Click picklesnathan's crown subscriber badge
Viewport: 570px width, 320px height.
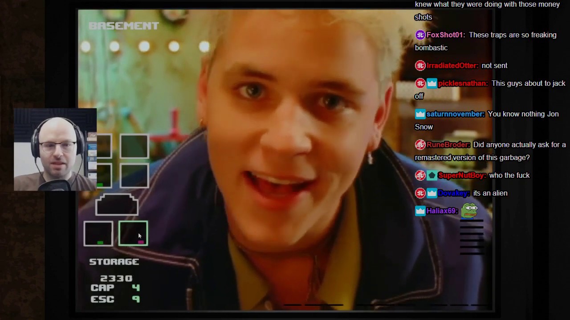click(432, 83)
